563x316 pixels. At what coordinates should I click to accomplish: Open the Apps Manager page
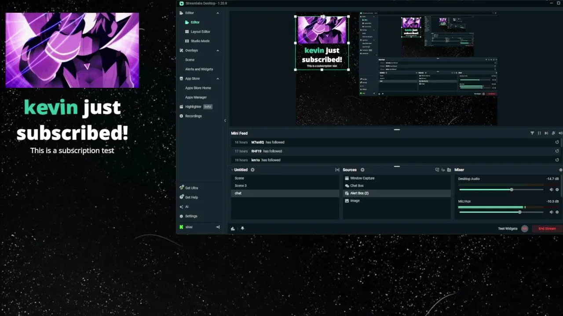click(x=196, y=97)
